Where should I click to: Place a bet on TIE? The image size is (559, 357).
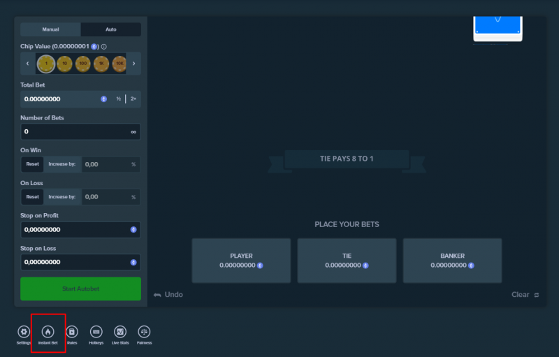[x=347, y=261]
